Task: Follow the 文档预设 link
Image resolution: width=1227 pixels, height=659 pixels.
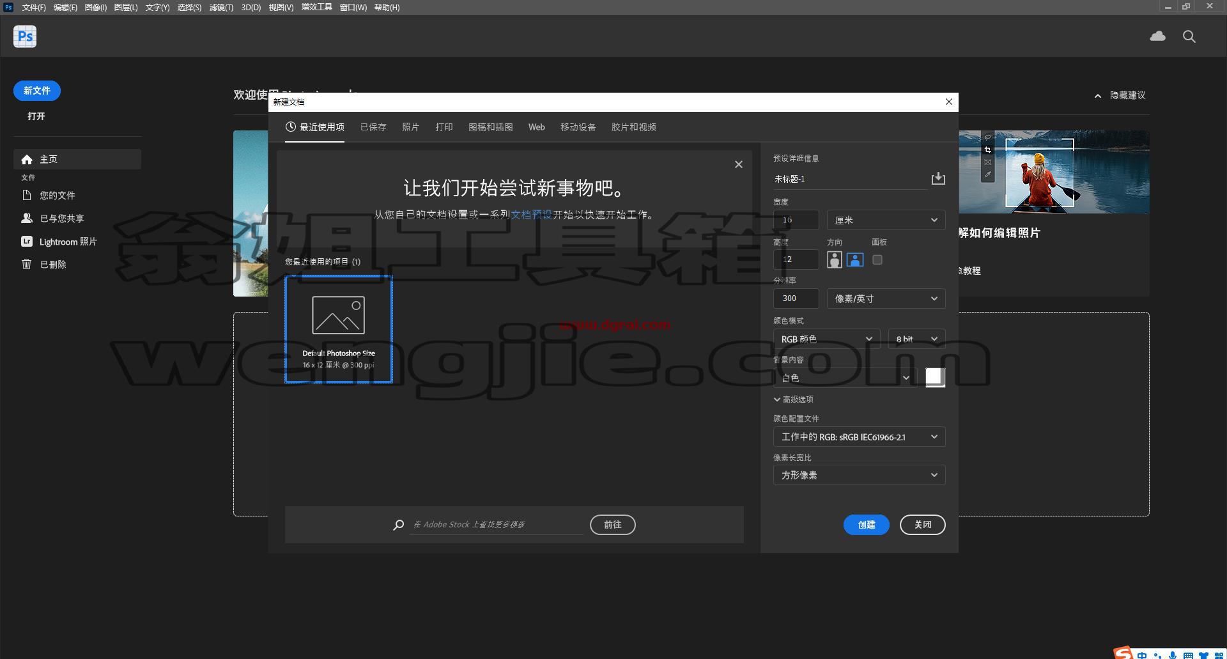Action: [x=531, y=215]
